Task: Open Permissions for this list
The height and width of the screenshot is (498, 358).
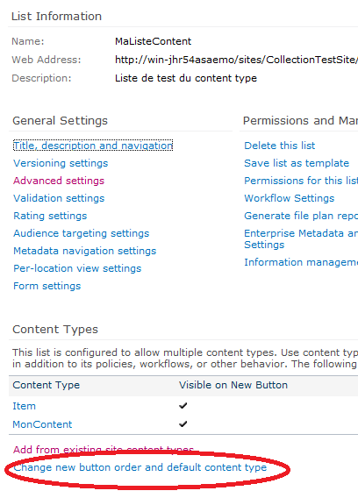Action: pos(301,181)
